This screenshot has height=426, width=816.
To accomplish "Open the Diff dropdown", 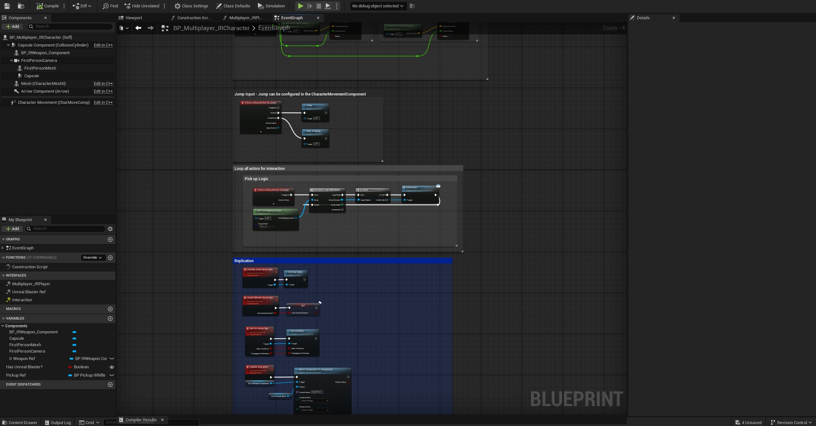I will (x=82, y=6).
